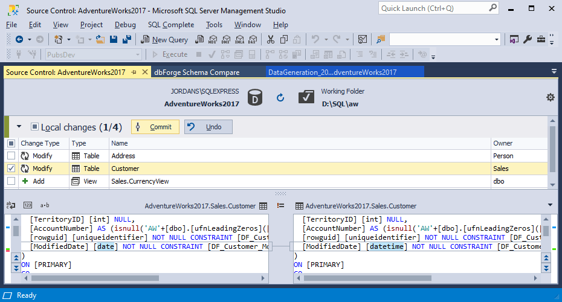The width and height of the screenshot is (562, 302).
Task: Open the document tabs overflow dropdown
Action: click(x=554, y=72)
